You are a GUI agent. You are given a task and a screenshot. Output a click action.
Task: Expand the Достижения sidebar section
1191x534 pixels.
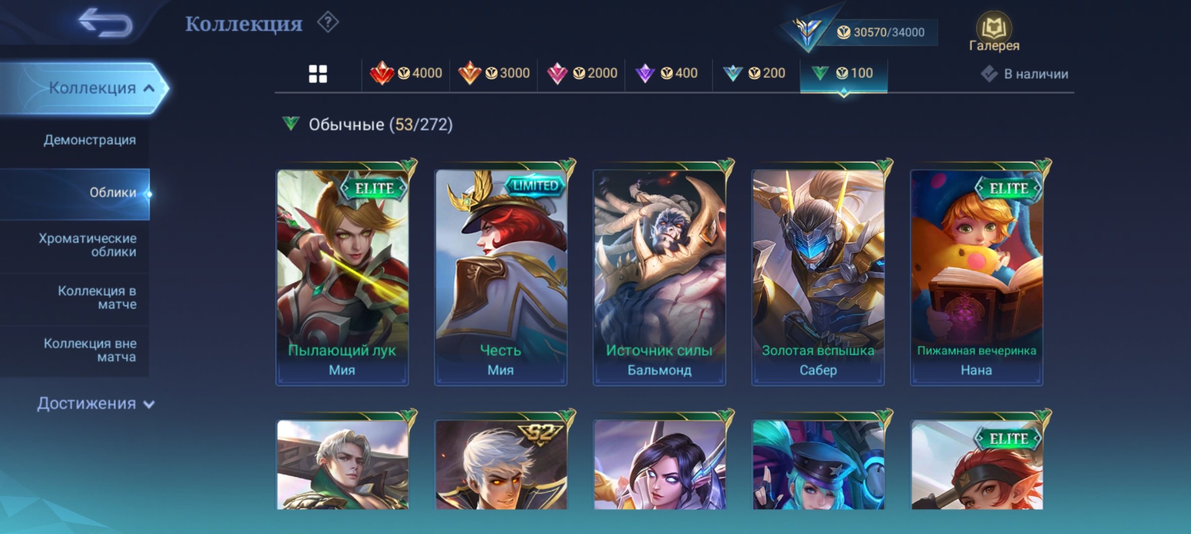click(x=96, y=403)
